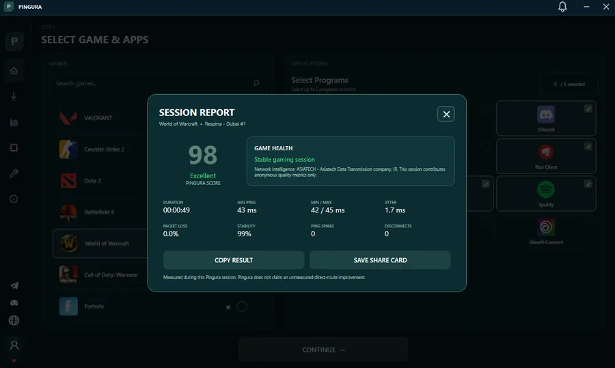Open the user profile icon
The width and height of the screenshot is (615, 368).
(14, 345)
